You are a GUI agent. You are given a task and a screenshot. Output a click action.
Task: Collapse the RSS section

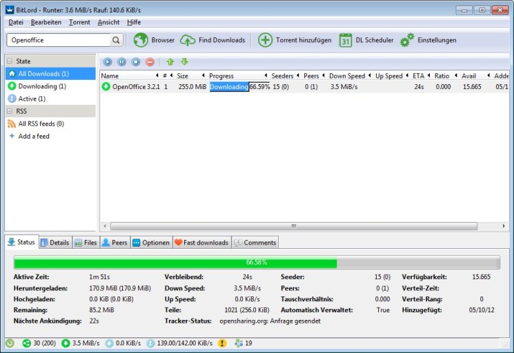tap(10, 111)
